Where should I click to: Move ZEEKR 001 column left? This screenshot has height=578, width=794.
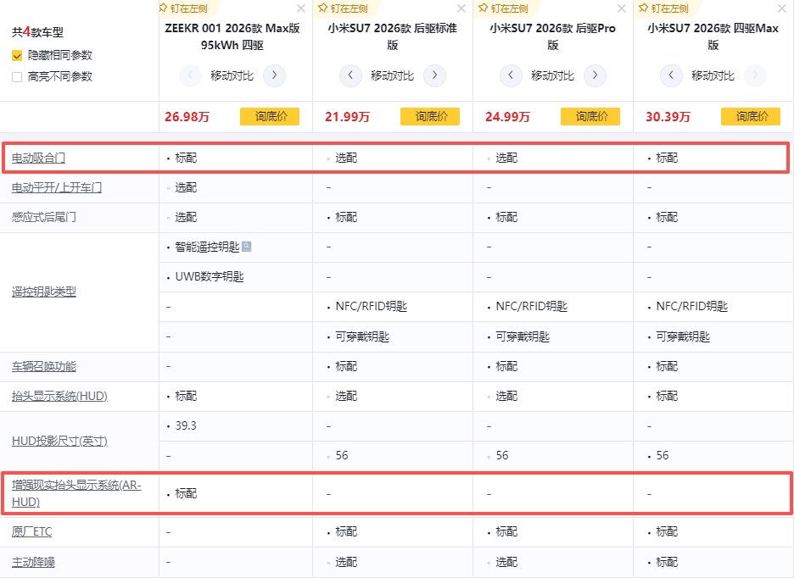coord(190,75)
